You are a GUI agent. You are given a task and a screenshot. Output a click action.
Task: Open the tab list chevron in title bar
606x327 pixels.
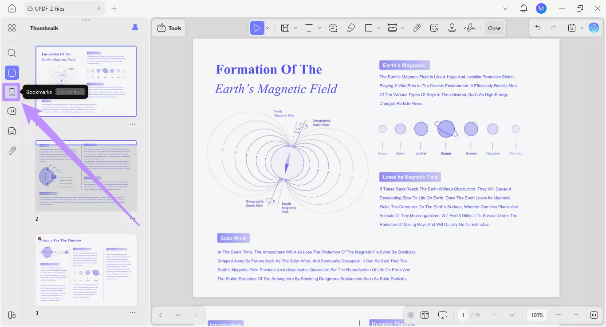pyautogui.click(x=506, y=8)
